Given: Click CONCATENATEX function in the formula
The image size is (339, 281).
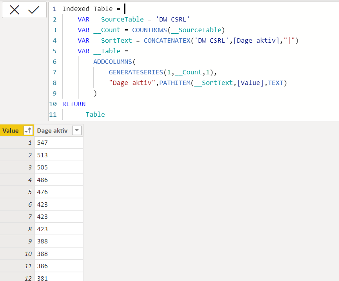Looking at the screenshot, I should coord(167,41).
